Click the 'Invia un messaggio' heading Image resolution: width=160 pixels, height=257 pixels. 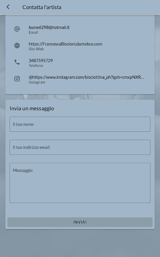(32, 109)
